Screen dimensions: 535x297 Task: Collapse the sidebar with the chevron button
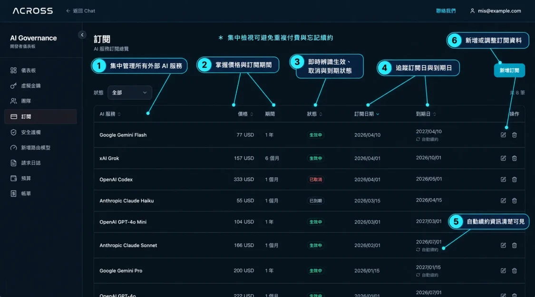(x=82, y=35)
